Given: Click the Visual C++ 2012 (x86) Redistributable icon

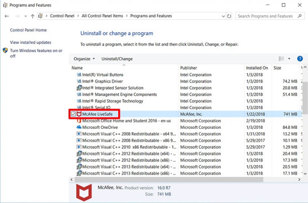Looking at the screenshot, I should coord(79,160).
